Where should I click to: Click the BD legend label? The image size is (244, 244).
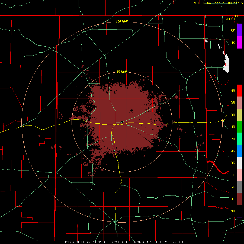pyautogui.click(x=233, y=115)
